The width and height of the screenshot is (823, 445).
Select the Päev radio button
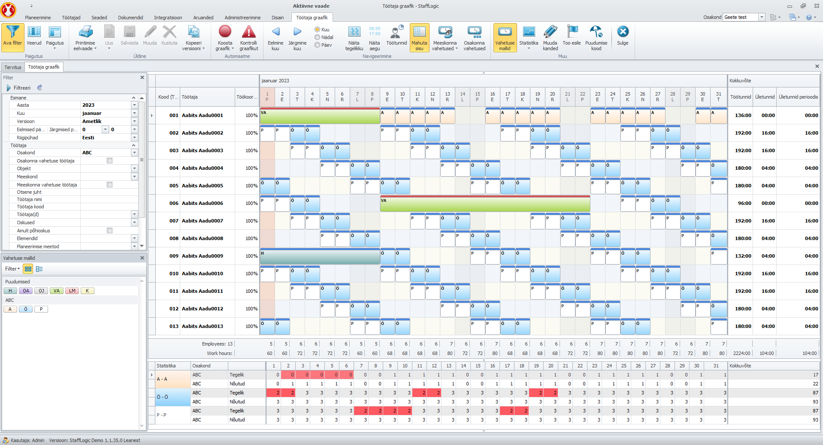(318, 45)
